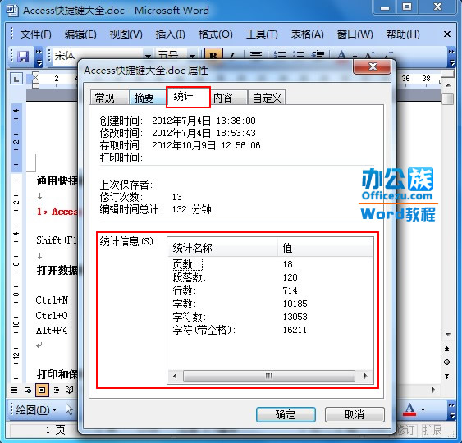Image resolution: width=462 pixels, height=443 pixels.
Task: Click the 统计名称 column header
Action: [x=222, y=248]
